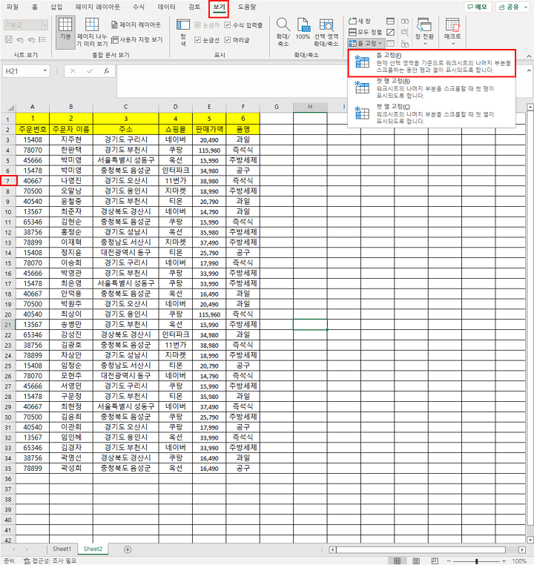
Task: Open the 공유 share dropdown arrow
Action: coord(526,7)
